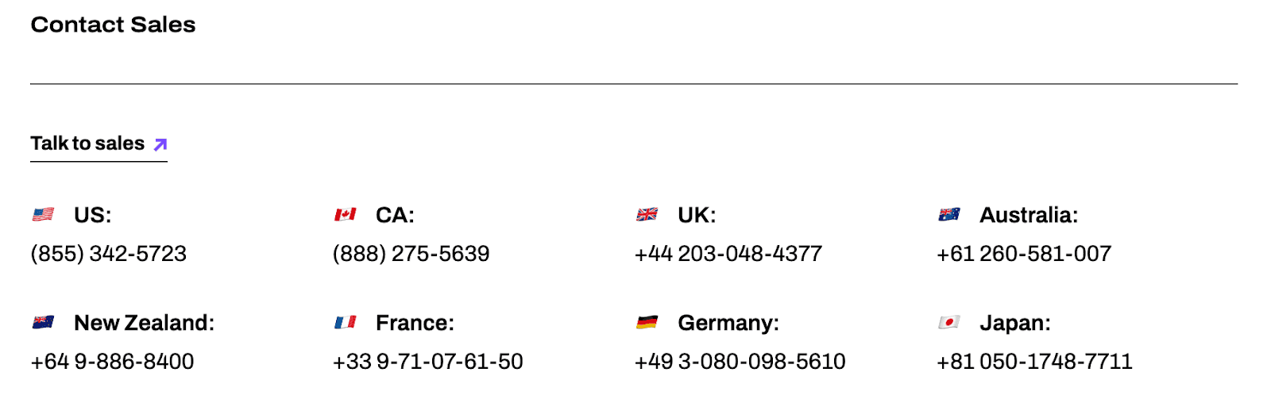The image size is (1271, 399).
Task: Click the Japanese flag icon
Action: tap(948, 322)
